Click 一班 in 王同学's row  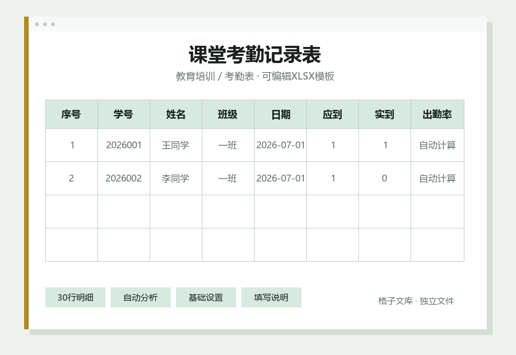(228, 145)
